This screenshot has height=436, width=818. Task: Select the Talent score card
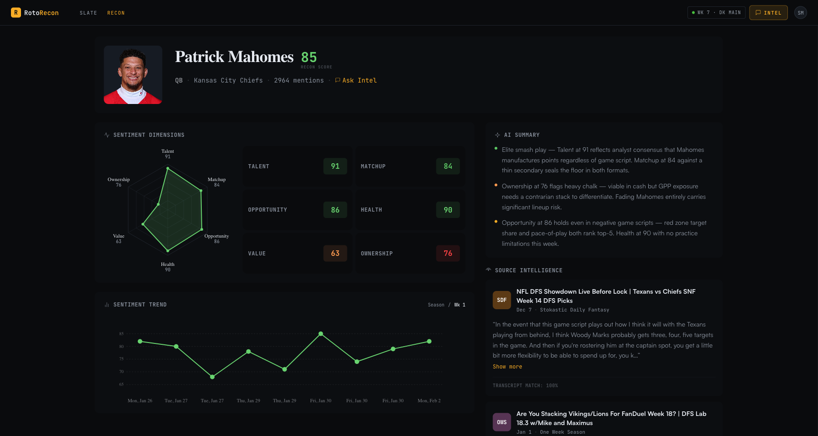click(x=297, y=166)
